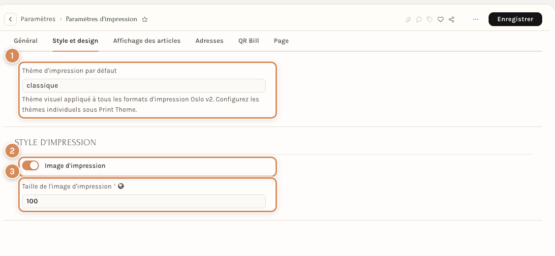Go to Paramètres breadcrumb
Viewport: 555px width, 256px height.
click(38, 19)
